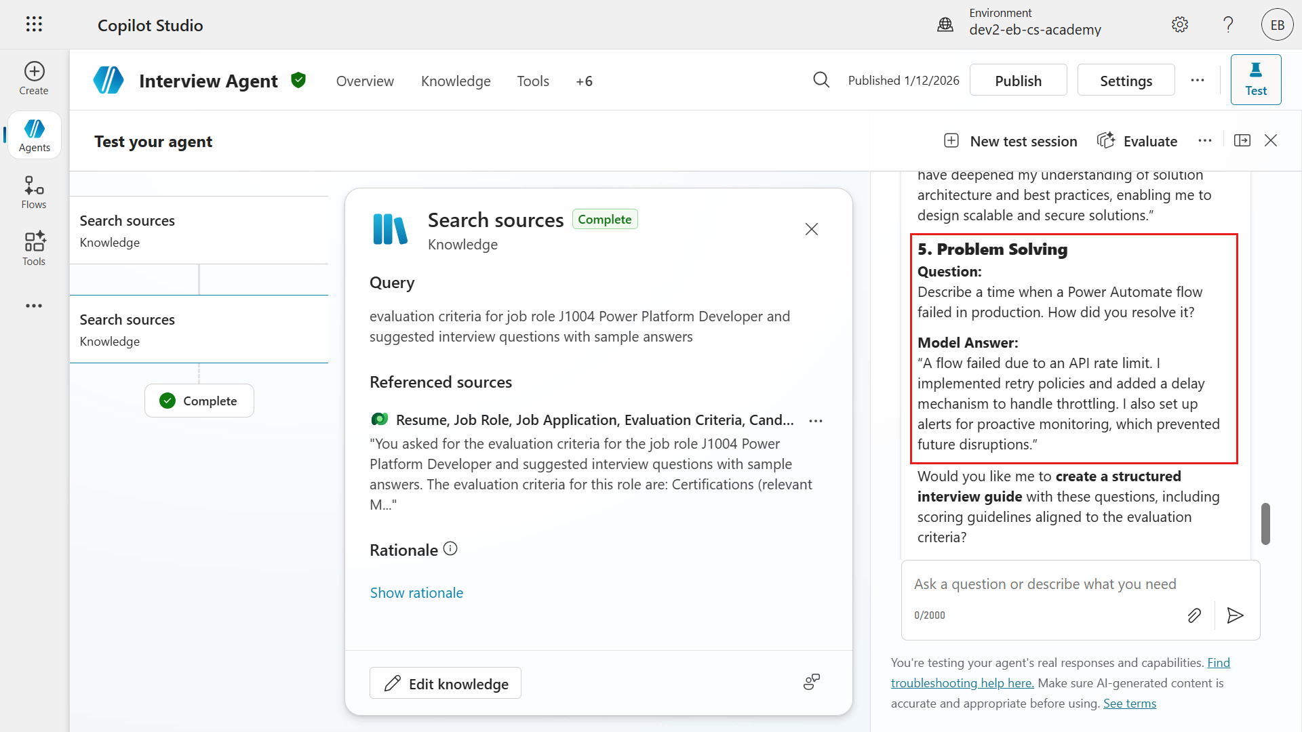This screenshot has height=732, width=1302.
Task: Open Tools in the left sidebar
Action: (x=34, y=249)
